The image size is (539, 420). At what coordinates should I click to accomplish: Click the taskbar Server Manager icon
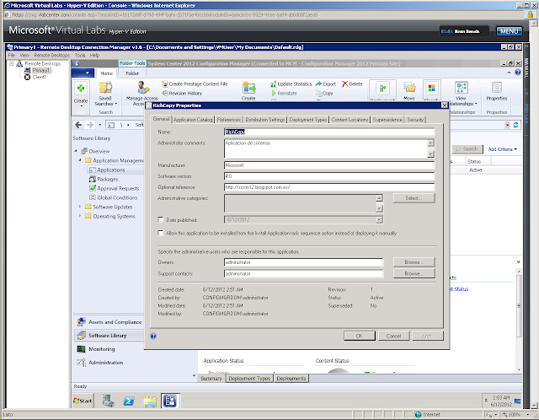point(109,401)
